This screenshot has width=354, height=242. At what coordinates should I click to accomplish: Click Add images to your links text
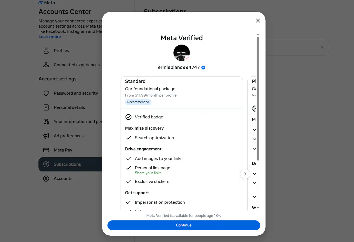click(x=159, y=159)
